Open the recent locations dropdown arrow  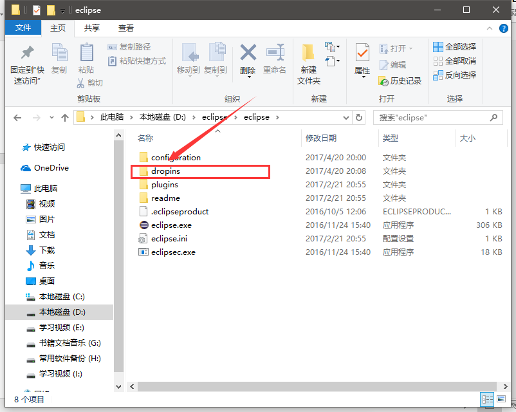tap(51, 118)
